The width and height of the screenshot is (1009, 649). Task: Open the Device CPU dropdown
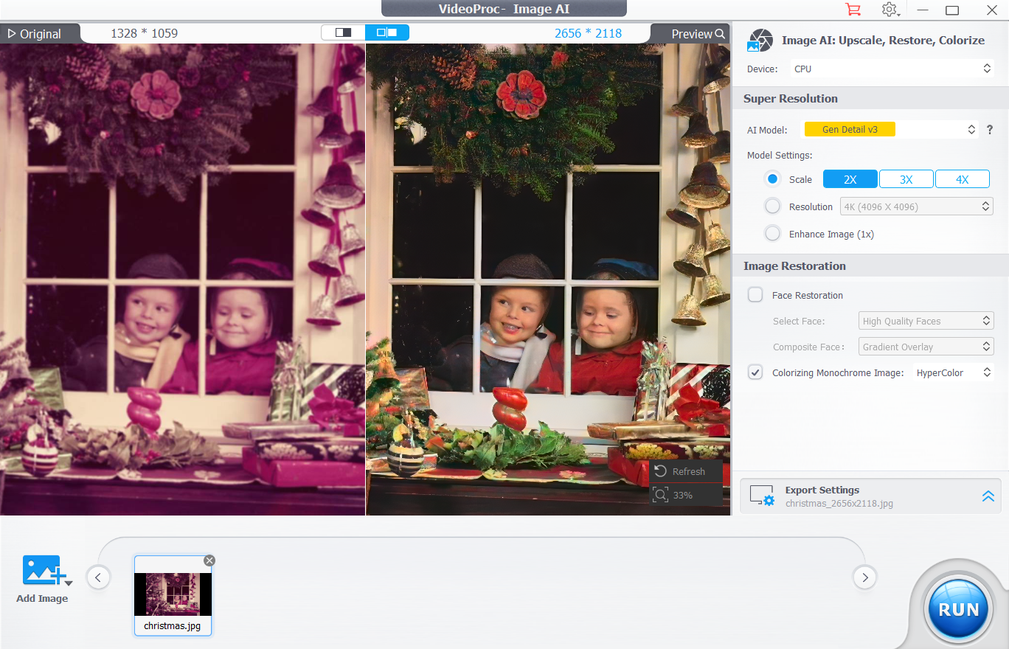(x=892, y=69)
